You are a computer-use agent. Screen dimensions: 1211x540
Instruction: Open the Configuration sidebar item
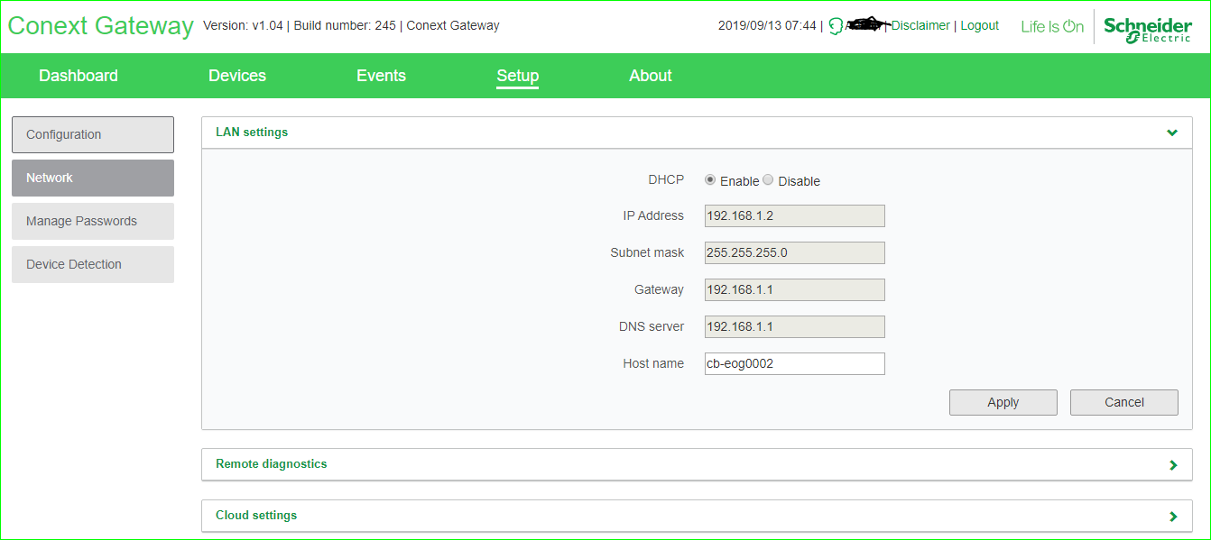[93, 134]
